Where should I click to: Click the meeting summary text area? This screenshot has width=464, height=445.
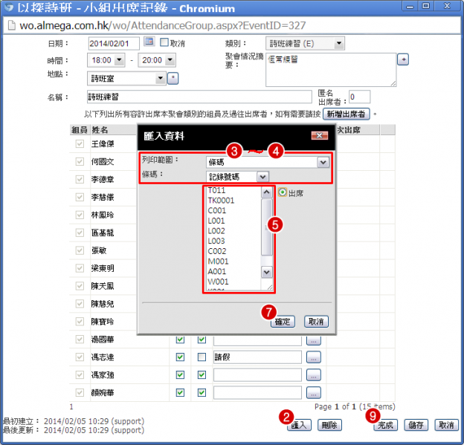pyautogui.click(x=331, y=70)
